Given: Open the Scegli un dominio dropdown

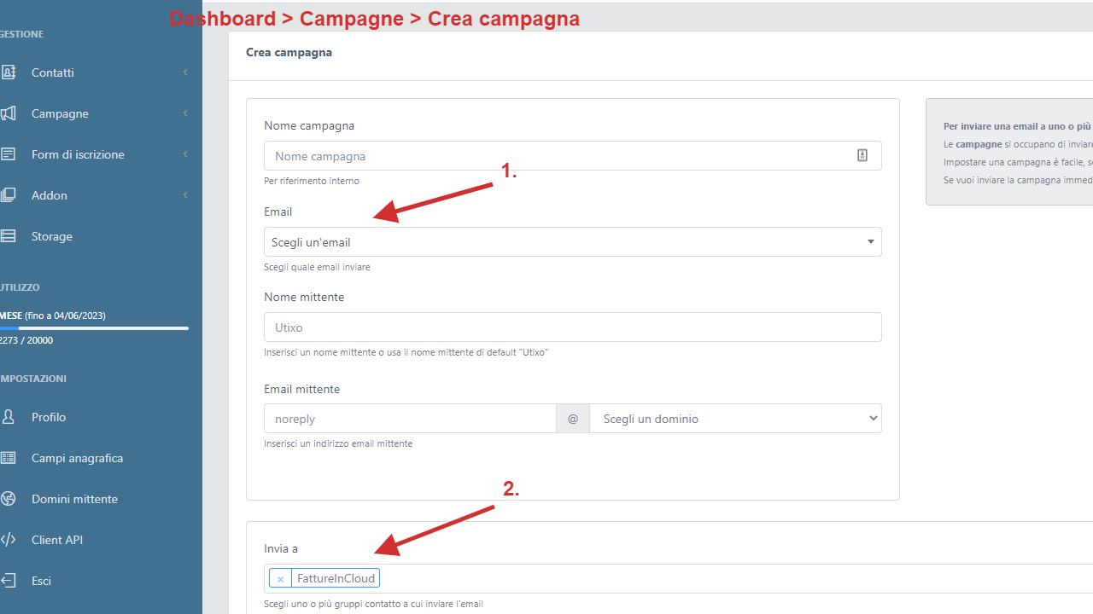Looking at the screenshot, I should (736, 419).
